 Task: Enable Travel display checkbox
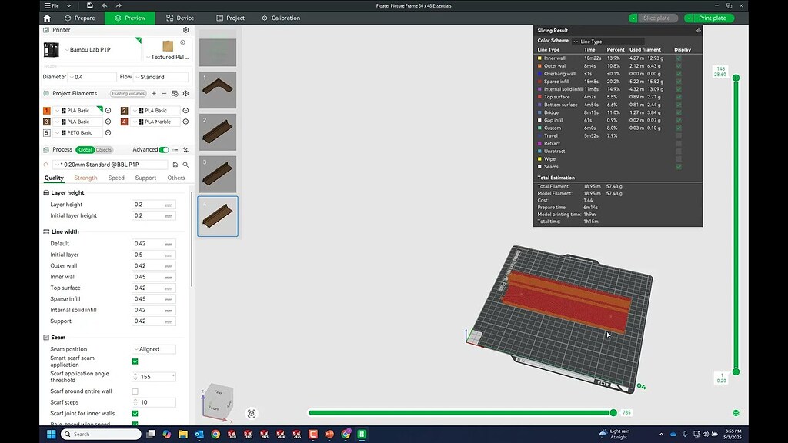click(679, 135)
